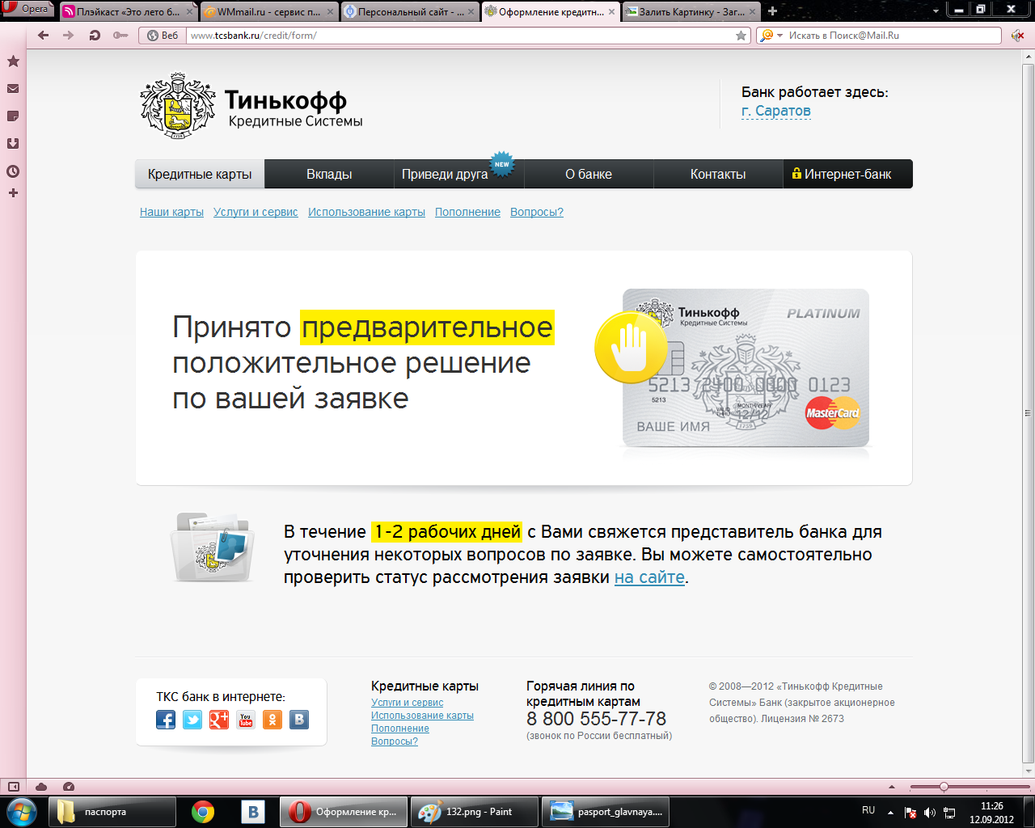Open closed tabs dropdown arrow

pyautogui.click(x=936, y=11)
